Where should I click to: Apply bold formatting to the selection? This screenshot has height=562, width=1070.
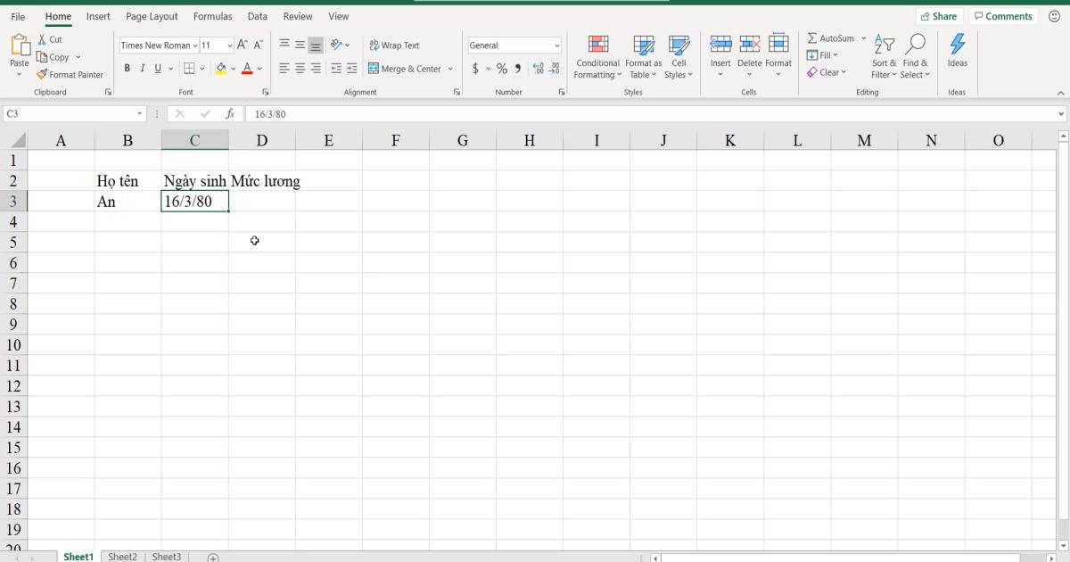point(128,68)
